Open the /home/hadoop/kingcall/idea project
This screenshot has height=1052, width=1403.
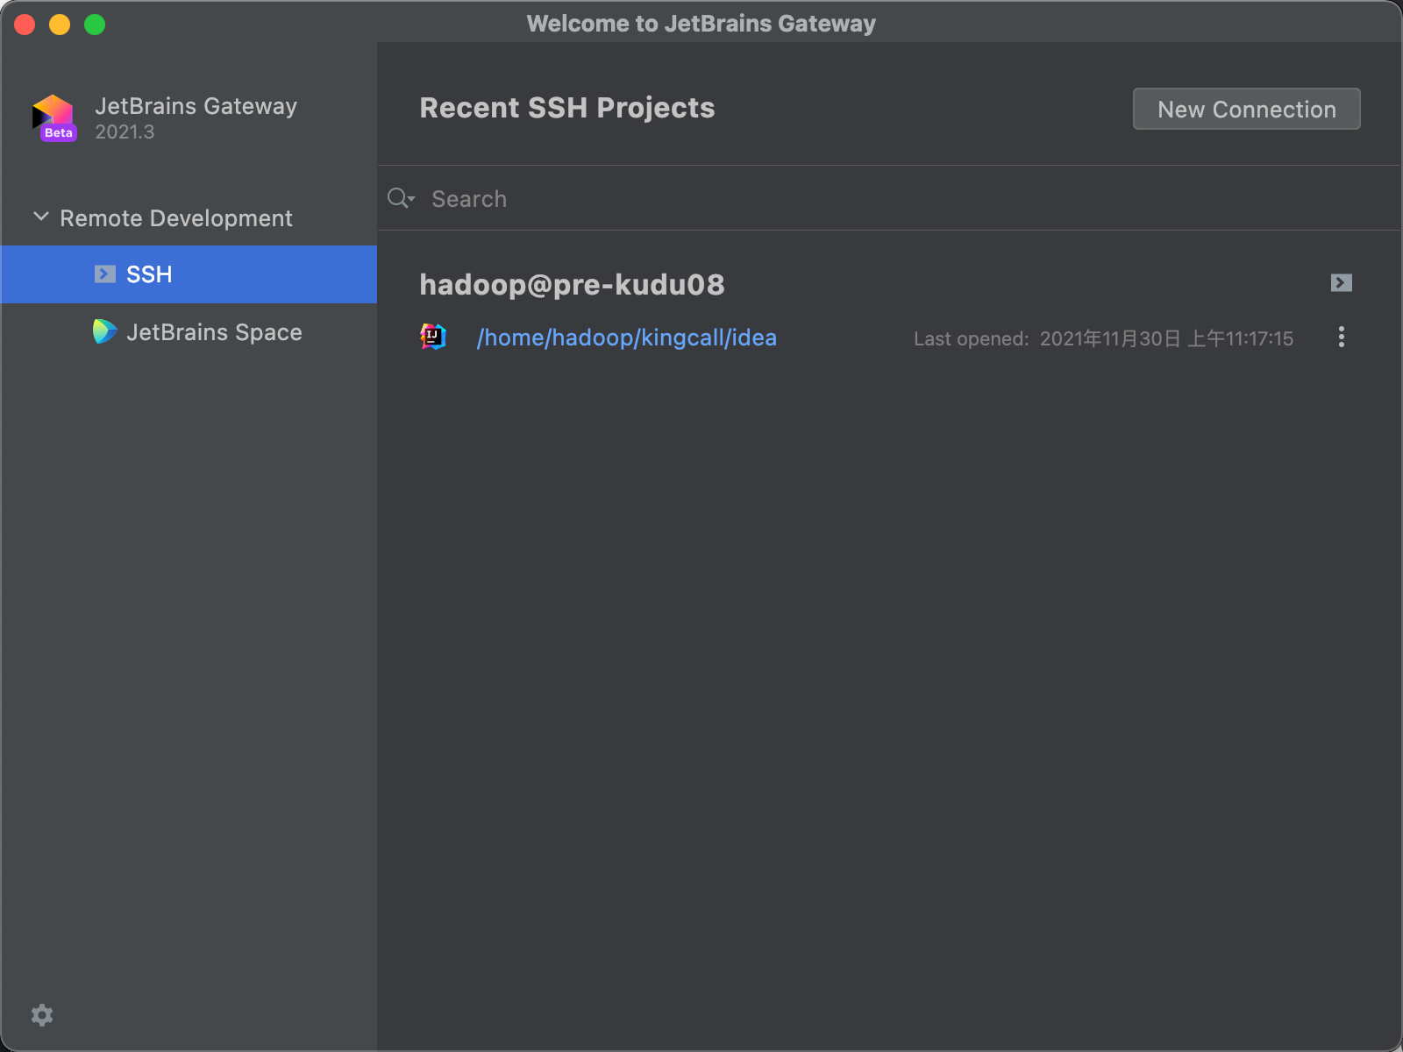[626, 338]
